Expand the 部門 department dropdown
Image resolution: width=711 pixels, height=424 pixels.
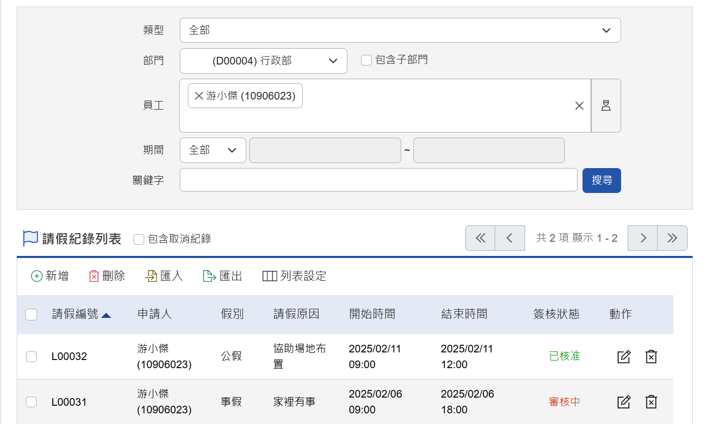pyautogui.click(x=263, y=61)
